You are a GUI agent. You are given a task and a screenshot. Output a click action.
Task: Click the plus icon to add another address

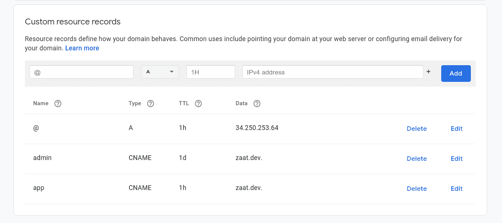coord(429,72)
